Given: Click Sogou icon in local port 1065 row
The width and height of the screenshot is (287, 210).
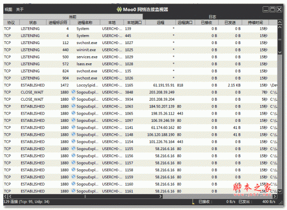Looking at the screenshot, I should [x=73, y=113].
